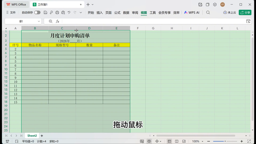Click the user avatar icon

pyautogui.click(x=222, y=4)
